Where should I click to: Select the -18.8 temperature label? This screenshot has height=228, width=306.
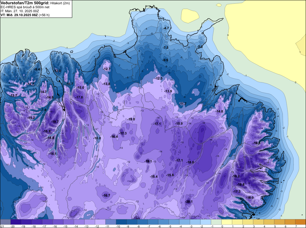click(241, 184)
